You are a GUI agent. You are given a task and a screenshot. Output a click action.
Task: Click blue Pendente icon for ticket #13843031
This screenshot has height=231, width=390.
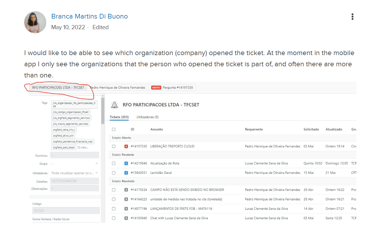pos(126,173)
